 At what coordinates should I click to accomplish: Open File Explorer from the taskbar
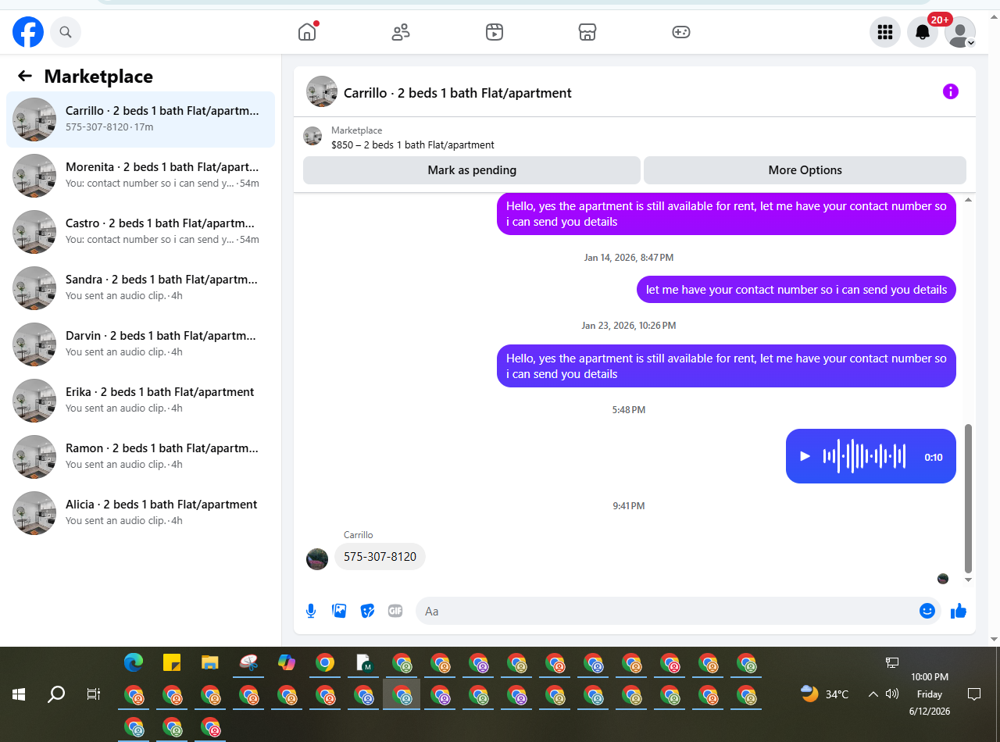tap(210, 662)
